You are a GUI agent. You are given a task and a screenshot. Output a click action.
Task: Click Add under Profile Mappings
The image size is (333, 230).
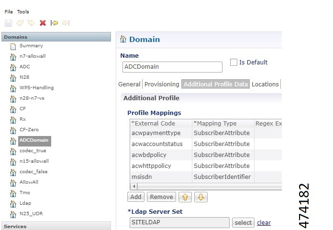point(136,197)
